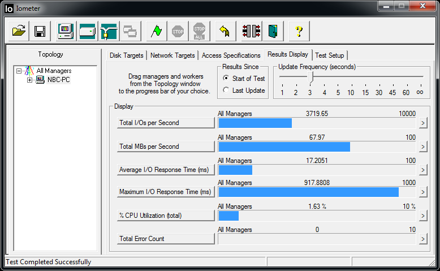Click the Average I/O Response Time progress bar
440x271 pixels.
click(317, 170)
